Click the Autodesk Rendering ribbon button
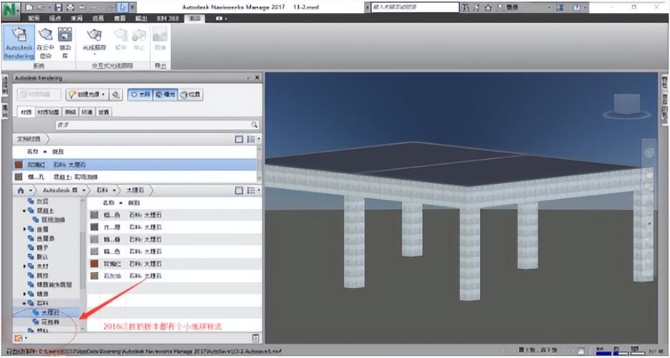The height and width of the screenshot is (358, 670). 19,42
